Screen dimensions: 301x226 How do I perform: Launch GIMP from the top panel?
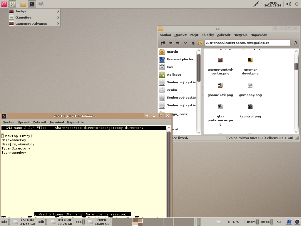click(x=41, y=4)
